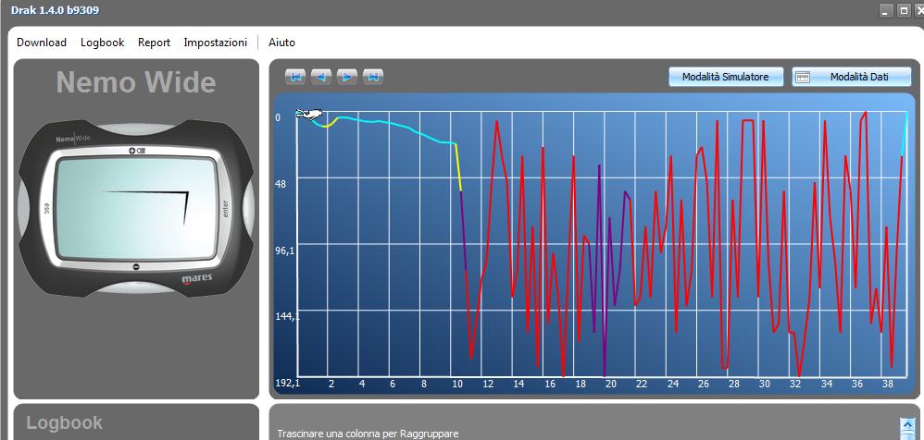Jump to the last dive profile point
The height and width of the screenshot is (440, 924).
373,77
